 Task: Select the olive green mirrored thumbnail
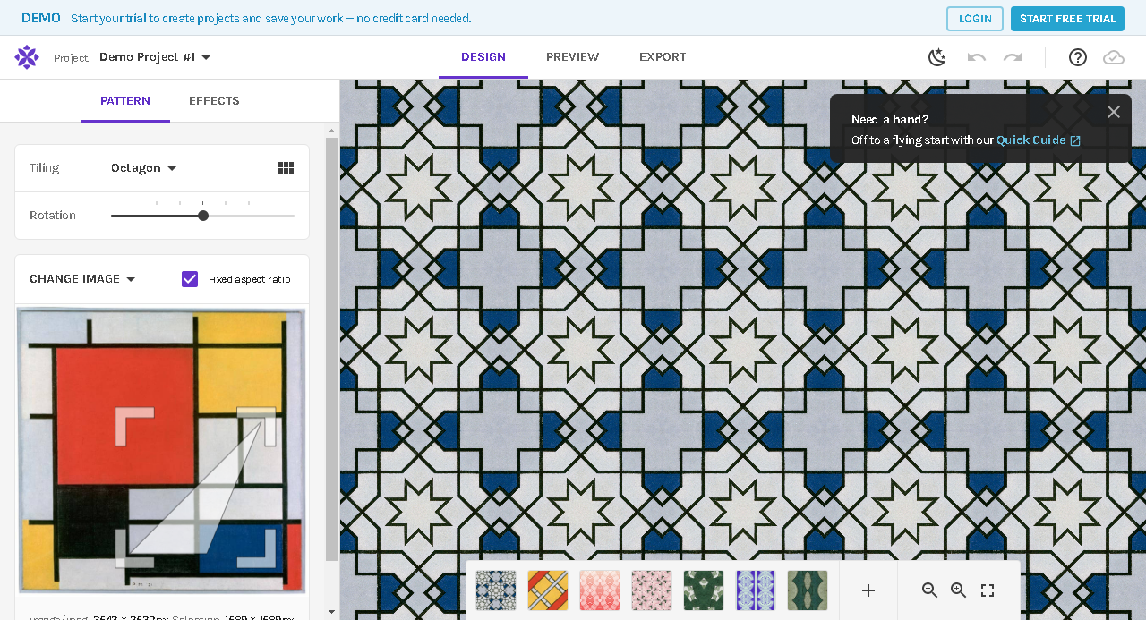coord(808,590)
